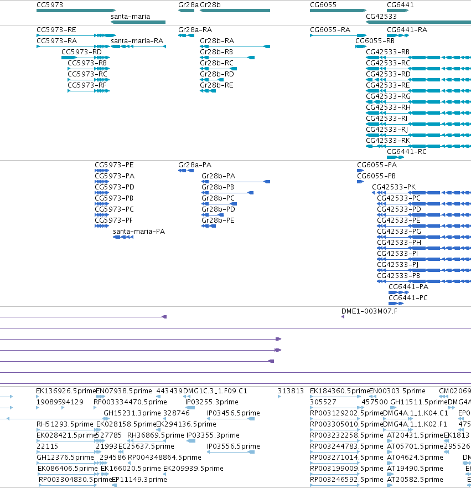Select EST EN07938.5prime
Image resolution: width=471 pixels, height=488 pixels.
[x=124, y=391]
